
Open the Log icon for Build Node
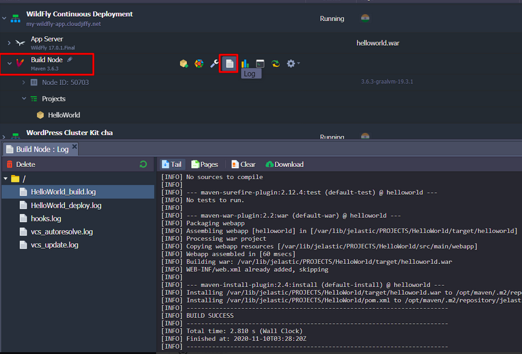(x=229, y=63)
